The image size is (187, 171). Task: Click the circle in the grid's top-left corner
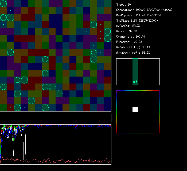click(3, 4)
